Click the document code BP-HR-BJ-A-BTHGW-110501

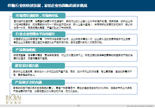coord(140,106)
